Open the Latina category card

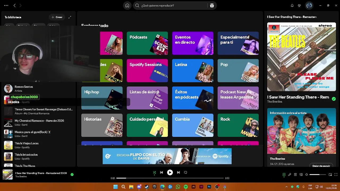click(x=193, y=71)
